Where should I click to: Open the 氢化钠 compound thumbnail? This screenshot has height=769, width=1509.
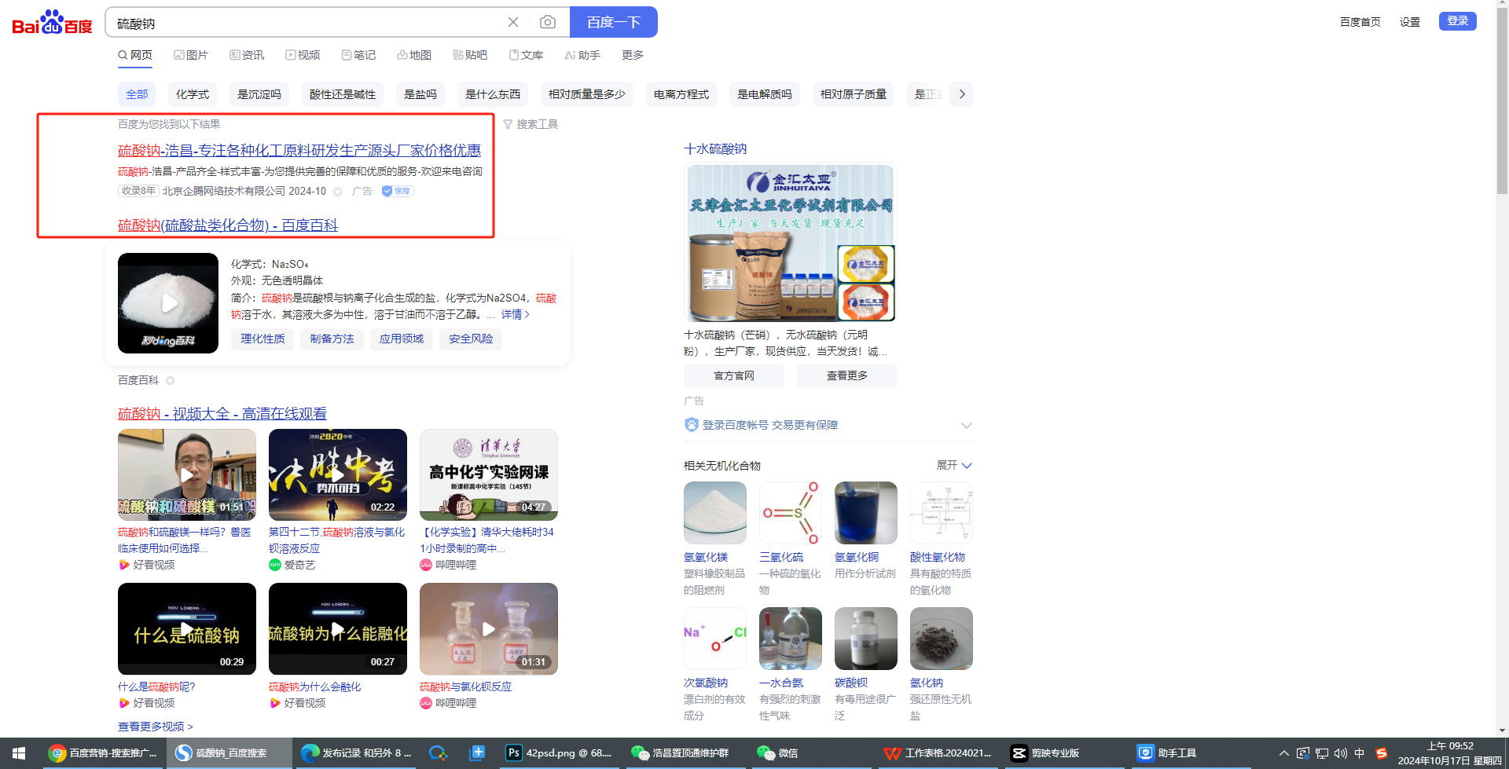(942, 639)
